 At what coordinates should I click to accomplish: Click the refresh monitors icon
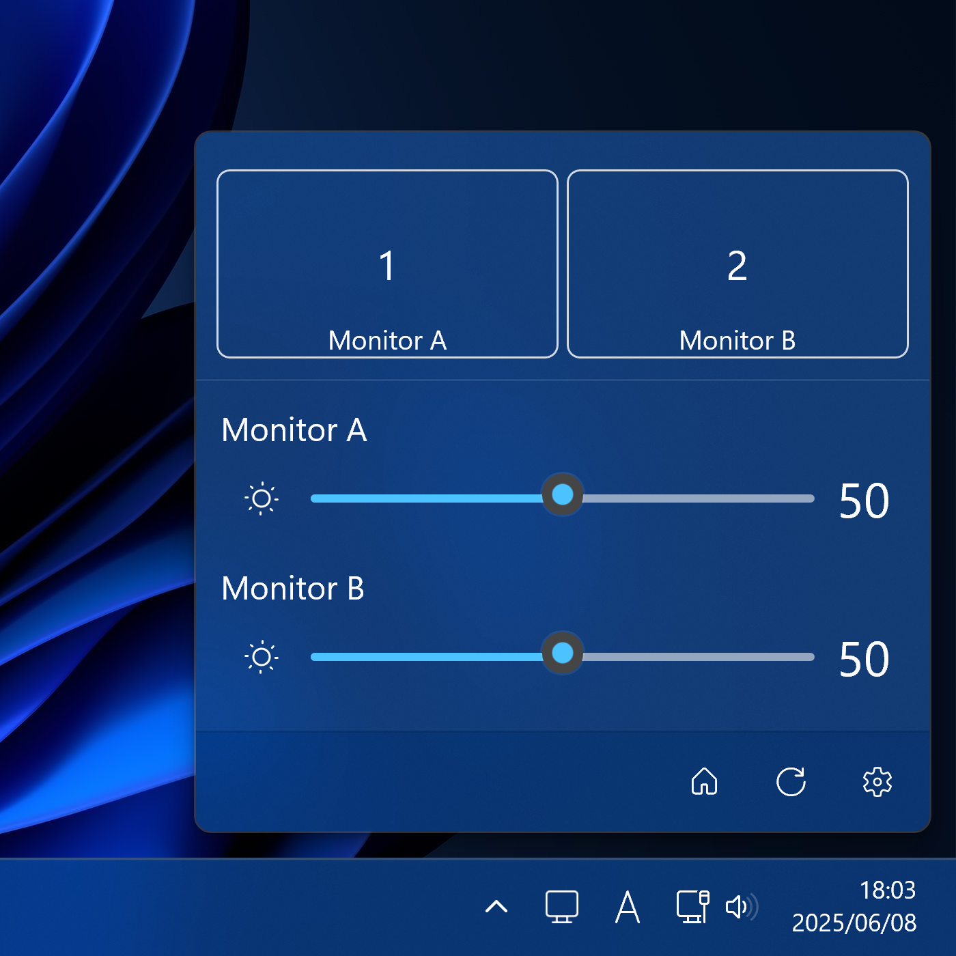coord(791,781)
